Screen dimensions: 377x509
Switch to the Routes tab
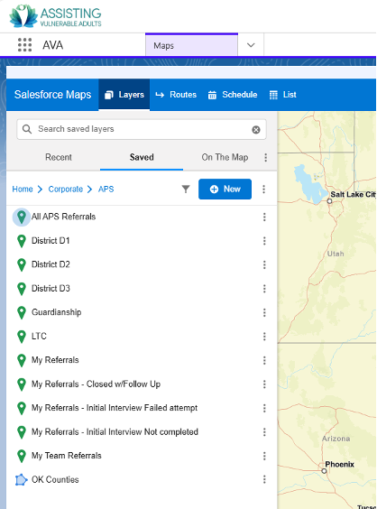tap(176, 95)
